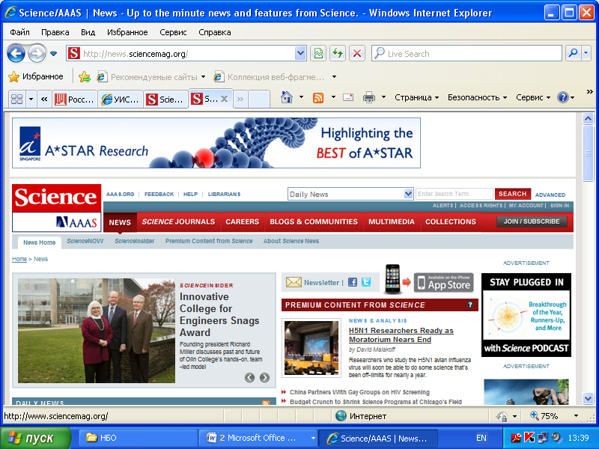Open the Сервис command bar dropdown
The height and width of the screenshot is (449, 599).
tap(533, 98)
